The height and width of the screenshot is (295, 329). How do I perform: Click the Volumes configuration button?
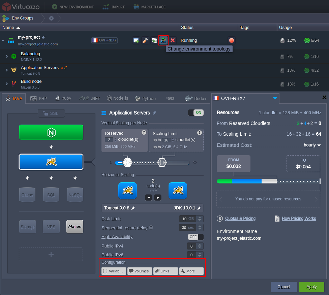tap(140, 271)
